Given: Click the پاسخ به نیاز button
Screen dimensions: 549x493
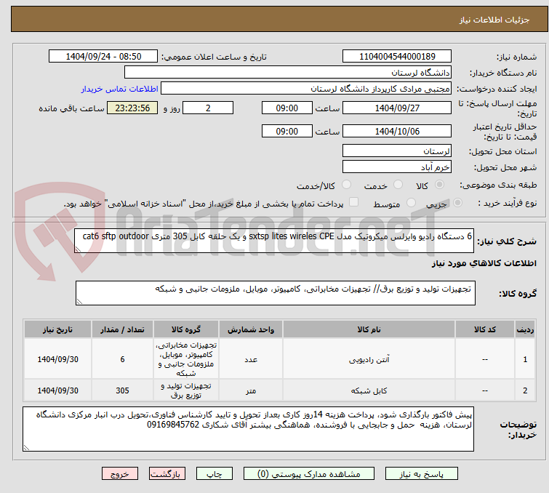Looking at the screenshot, I should pos(421,474).
